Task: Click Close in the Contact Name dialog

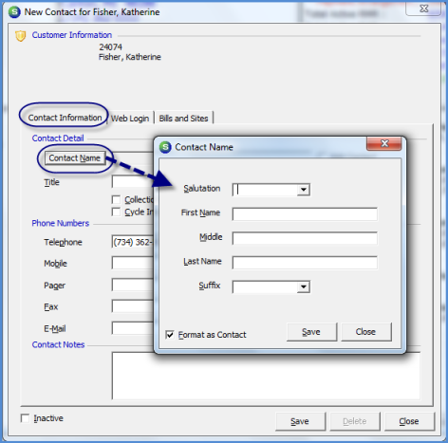Action: (x=366, y=332)
